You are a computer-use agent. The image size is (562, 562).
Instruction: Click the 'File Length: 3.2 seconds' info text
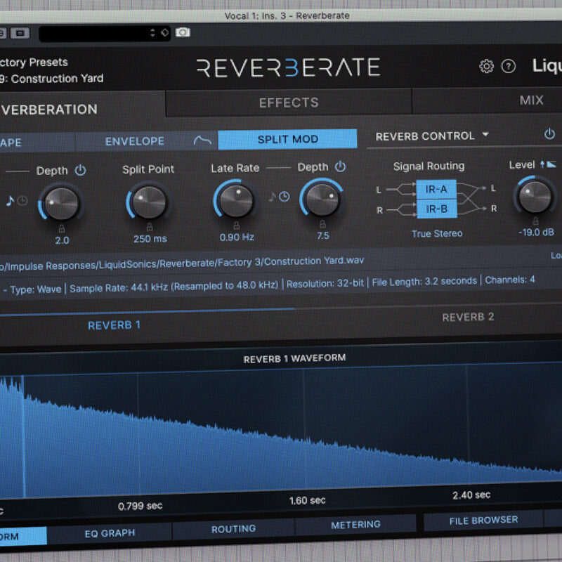click(x=424, y=282)
